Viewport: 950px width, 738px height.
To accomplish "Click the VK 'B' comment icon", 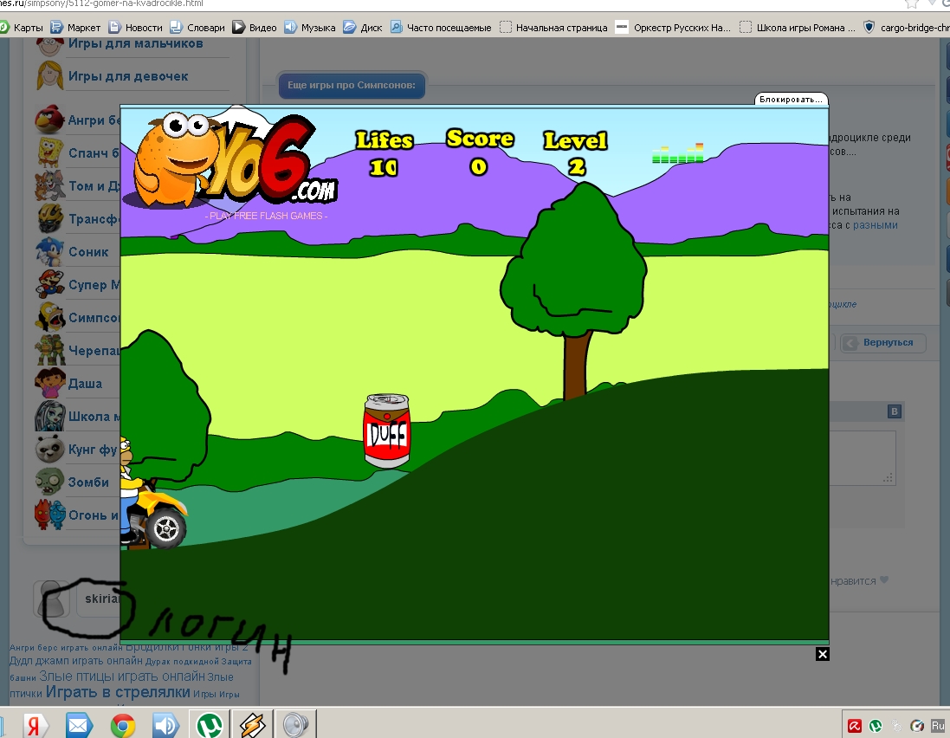I will (895, 411).
